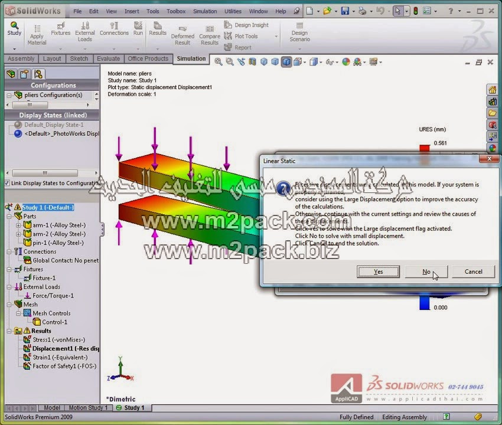
Task: Click the Display States horizontal scrollbar
Action: [x=51, y=173]
